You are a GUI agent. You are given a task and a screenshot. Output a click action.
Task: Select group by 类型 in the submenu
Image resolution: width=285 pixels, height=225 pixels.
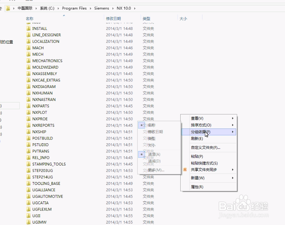point(159,138)
